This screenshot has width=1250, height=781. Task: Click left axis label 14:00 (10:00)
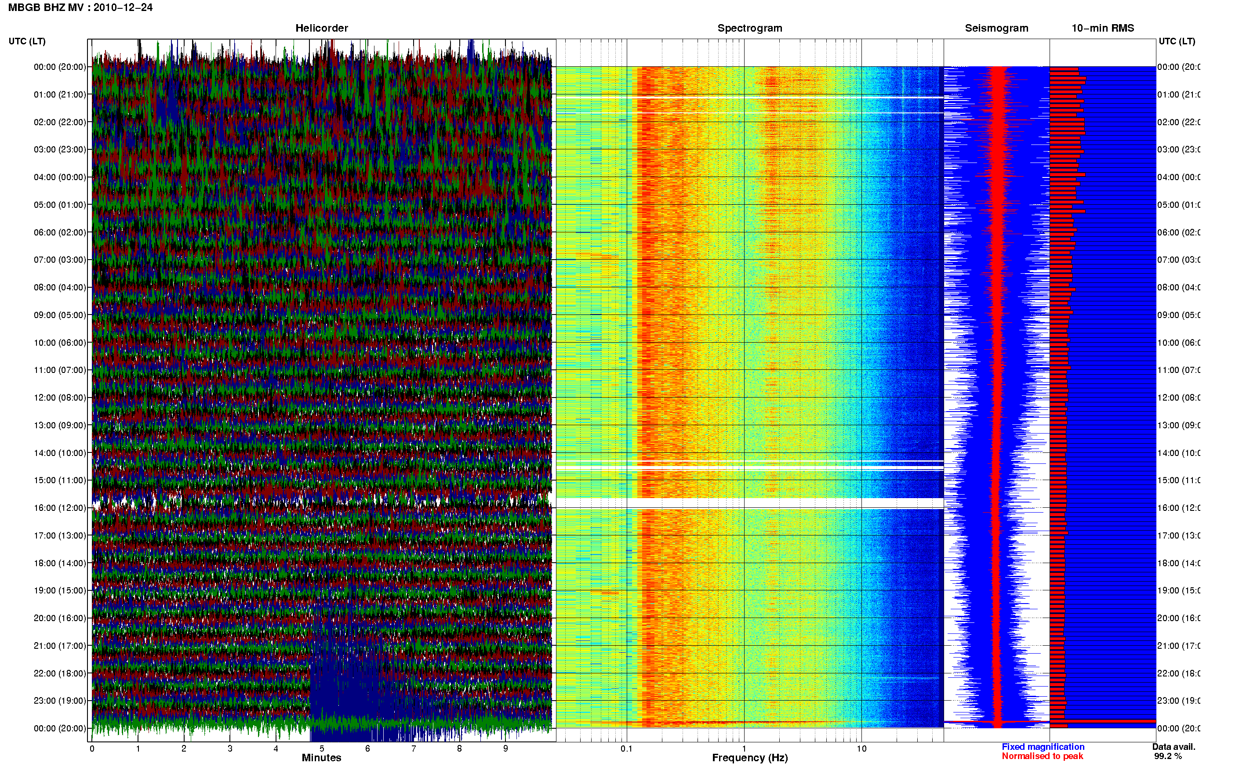(60, 453)
